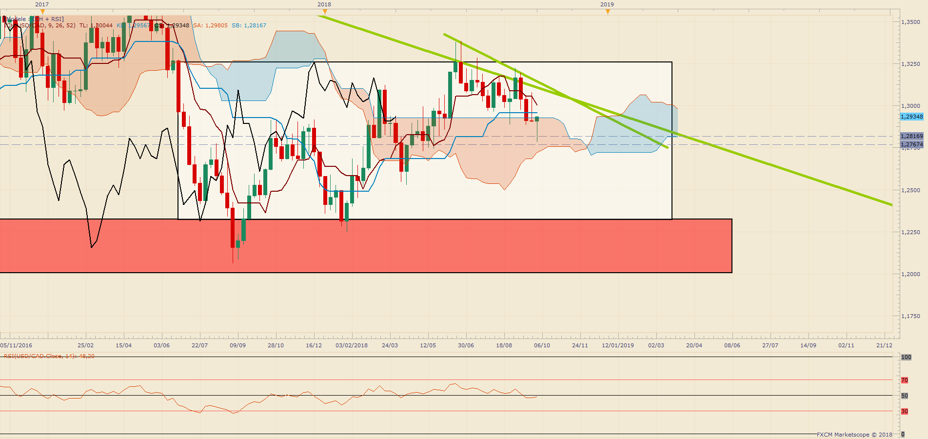Select the Modele ICH + RSI label
Screen dimensions: 928x439
[x=33, y=19]
